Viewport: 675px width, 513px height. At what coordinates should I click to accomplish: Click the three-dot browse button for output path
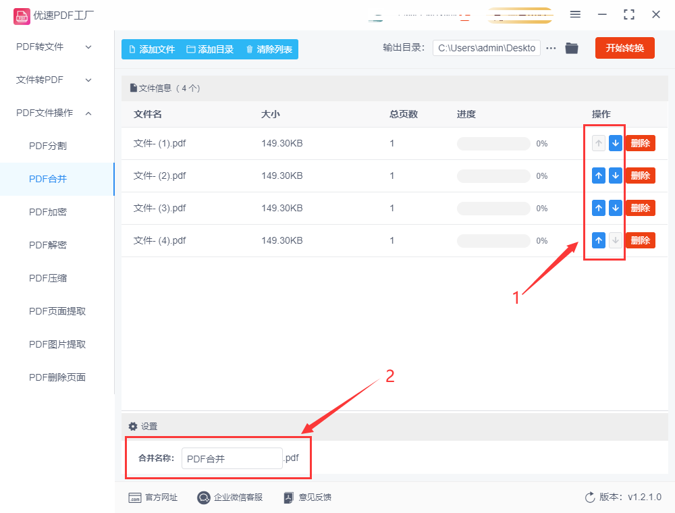[551, 48]
